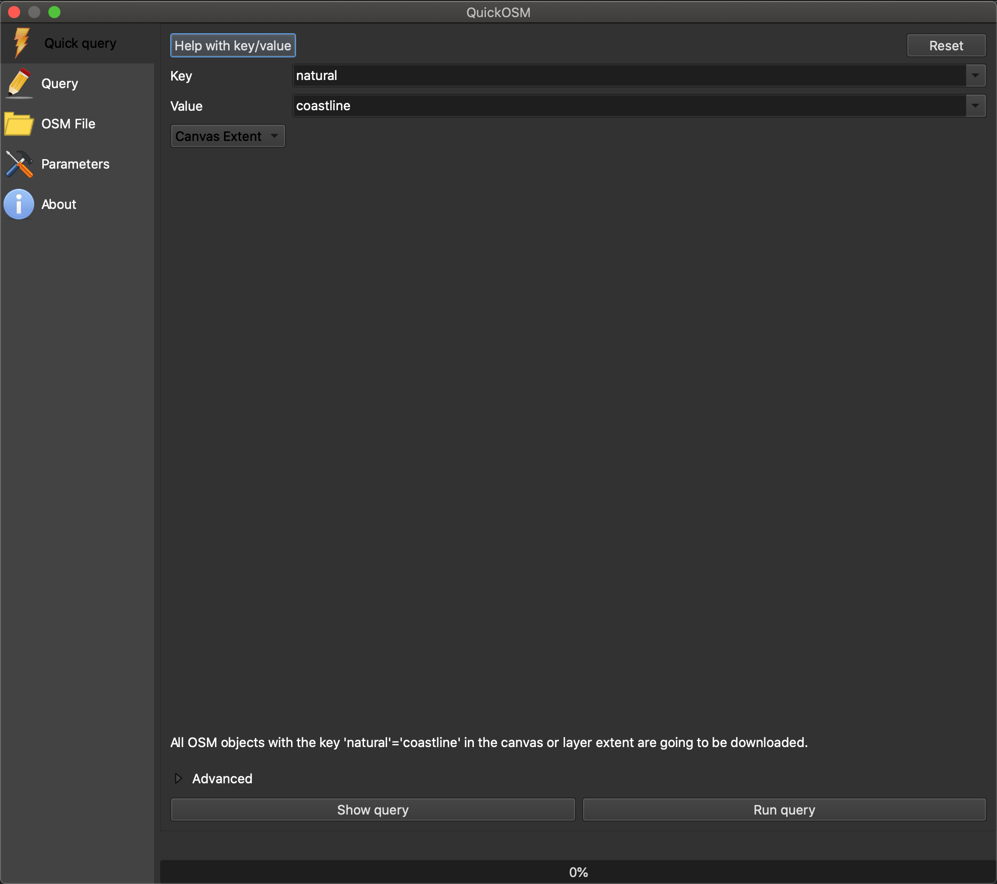
Task: Open the Canvas Extent dropdown
Action: (x=228, y=136)
